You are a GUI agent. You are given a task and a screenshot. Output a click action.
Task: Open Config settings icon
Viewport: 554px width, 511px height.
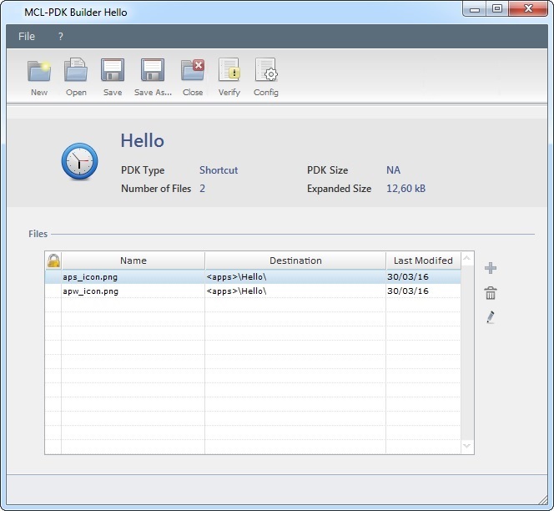266,71
